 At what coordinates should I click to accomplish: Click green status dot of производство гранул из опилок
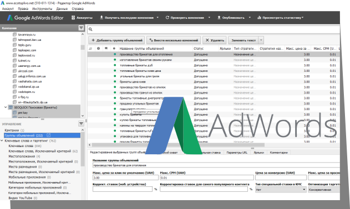point(115,92)
